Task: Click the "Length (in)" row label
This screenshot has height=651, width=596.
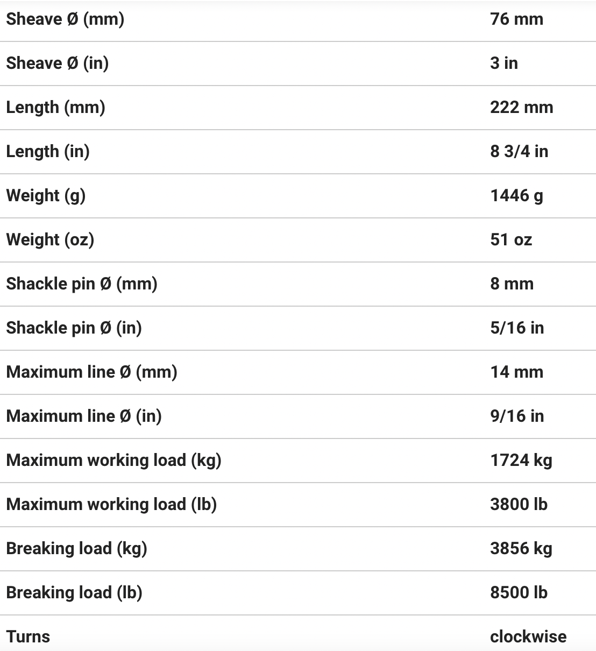Action: click(48, 152)
